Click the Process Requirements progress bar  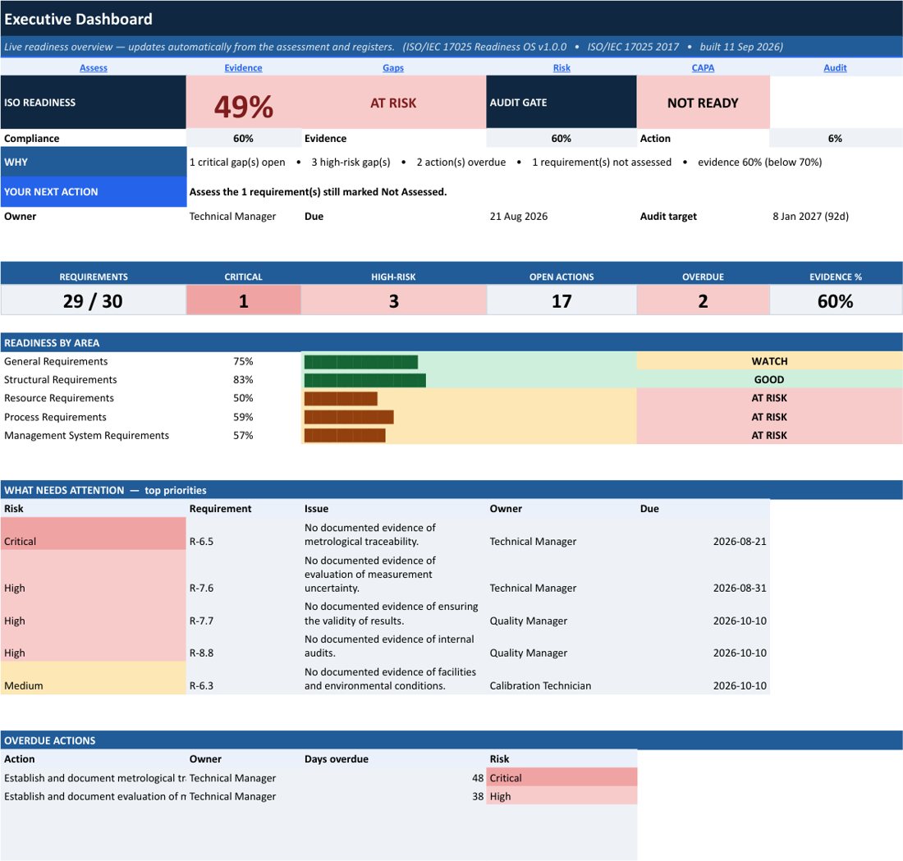click(349, 417)
